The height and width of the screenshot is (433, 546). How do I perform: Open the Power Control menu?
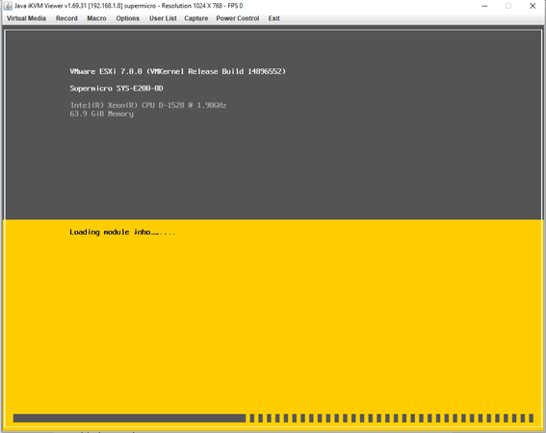[238, 18]
